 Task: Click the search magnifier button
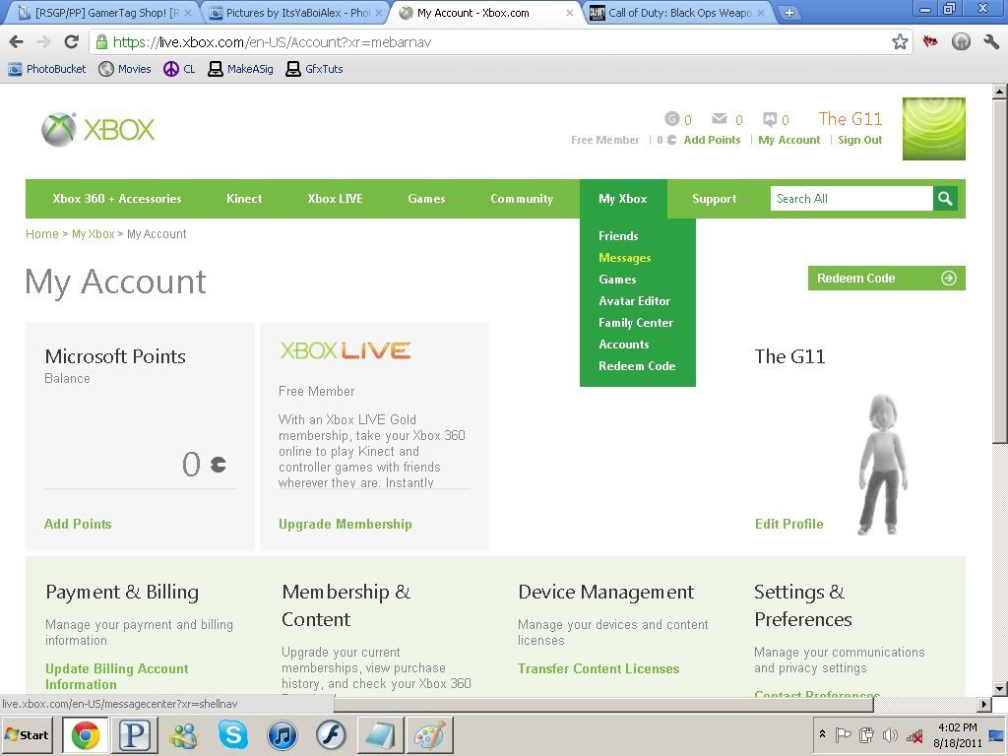tap(945, 199)
